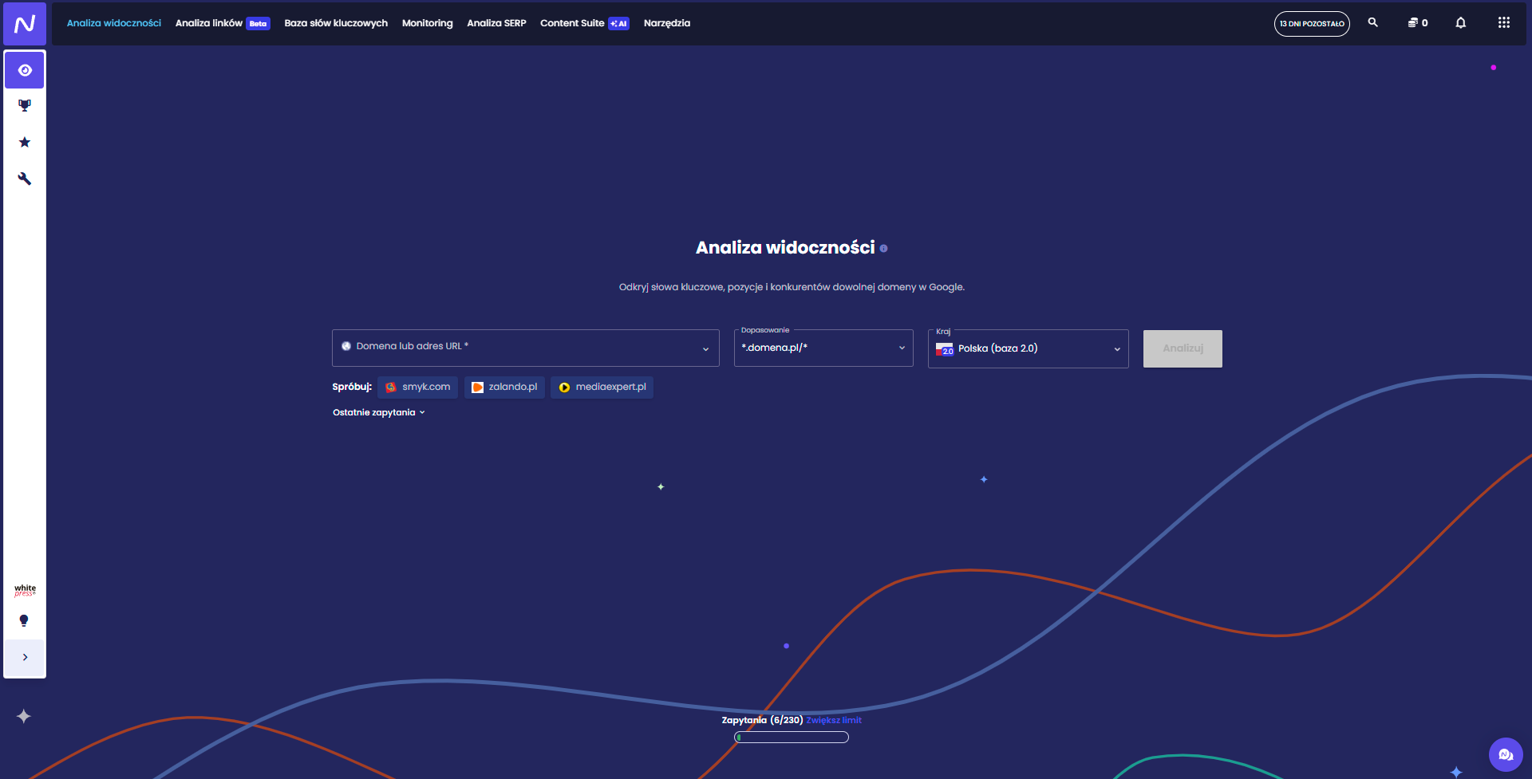Click the Zwiększ limit link
Viewport: 1532px width, 779px height.
tap(833, 720)
